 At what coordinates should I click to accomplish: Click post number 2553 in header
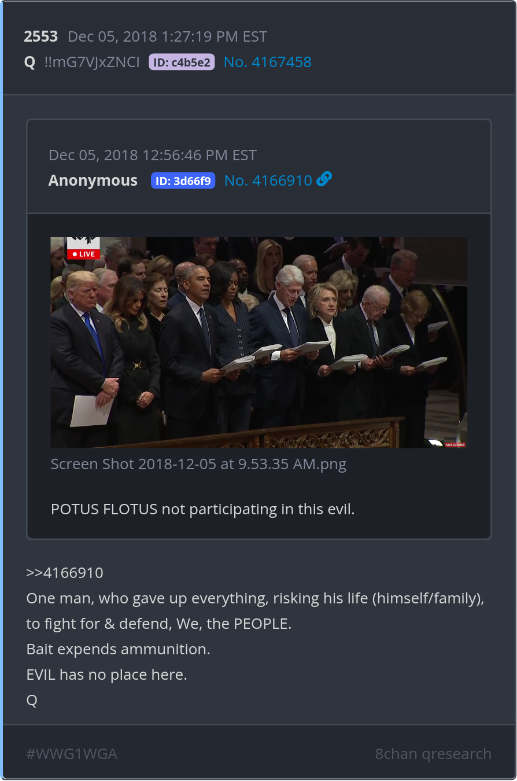point(41,36)
